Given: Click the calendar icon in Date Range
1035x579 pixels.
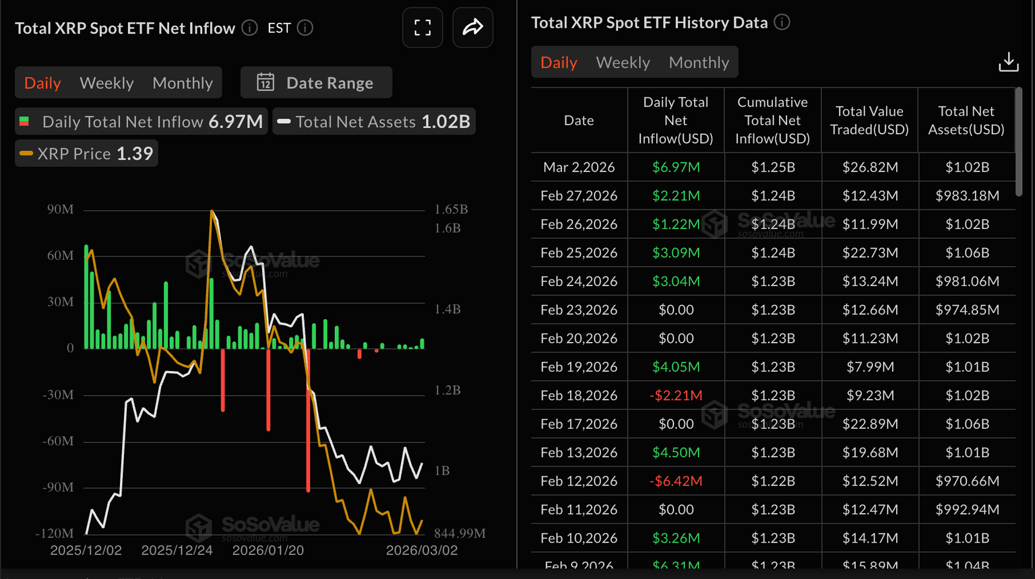Looking at the screenshot, I should [265, 82].
